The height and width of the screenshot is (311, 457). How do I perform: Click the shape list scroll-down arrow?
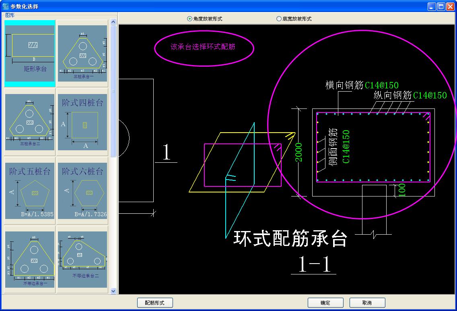[113, 291]
